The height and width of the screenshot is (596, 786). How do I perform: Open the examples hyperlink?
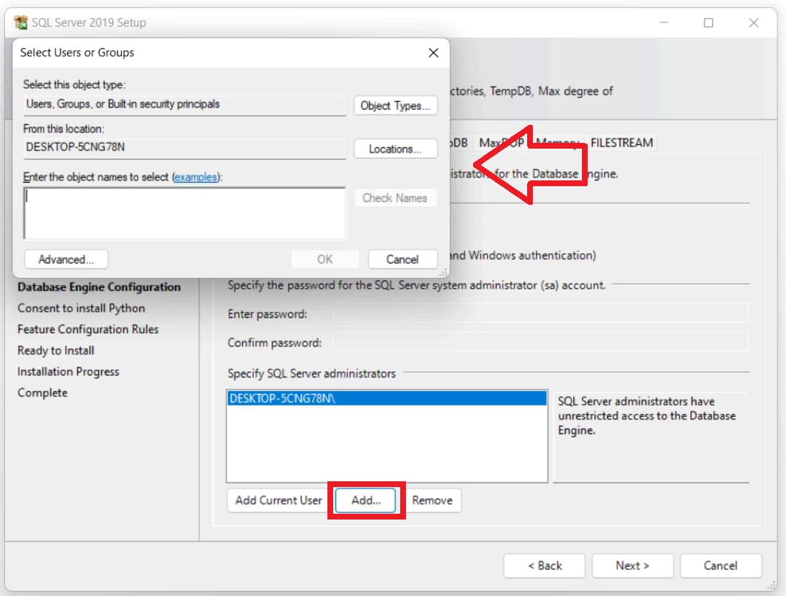[x=195, y=177]
